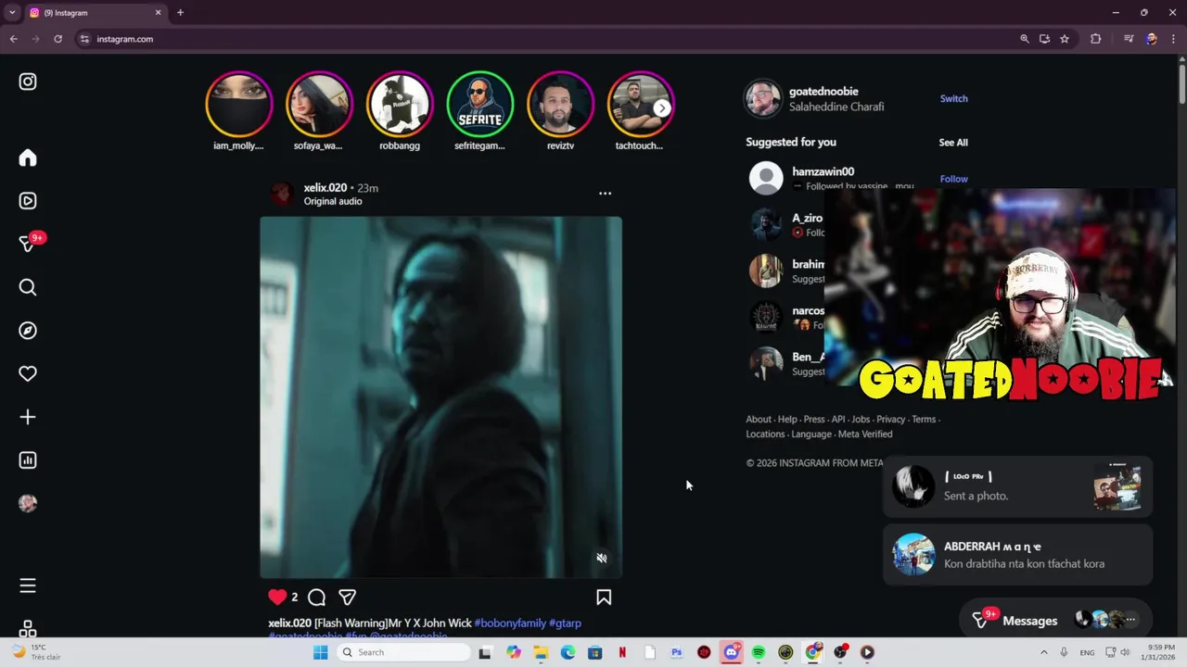Expand the Messages floating panel
This screenshot has width=1187, height=667.
coord(1057,620)
